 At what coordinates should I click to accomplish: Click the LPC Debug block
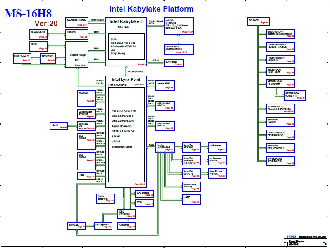(x=145, y=194)
